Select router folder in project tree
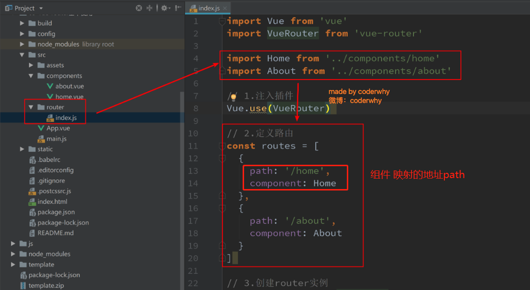530x290 pixels. (x=55, y=107)
